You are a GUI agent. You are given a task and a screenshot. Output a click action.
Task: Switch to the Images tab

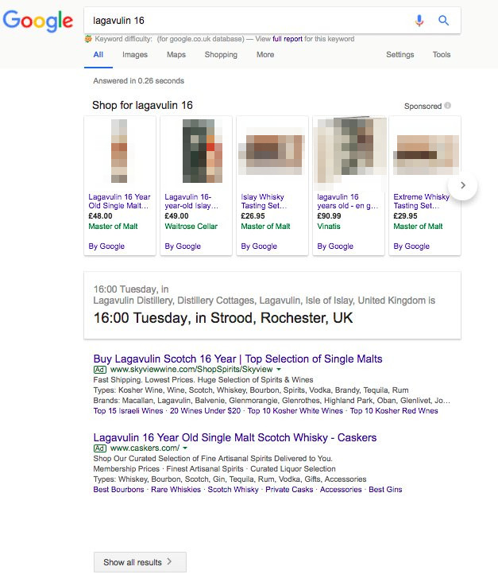click(135, 55)
